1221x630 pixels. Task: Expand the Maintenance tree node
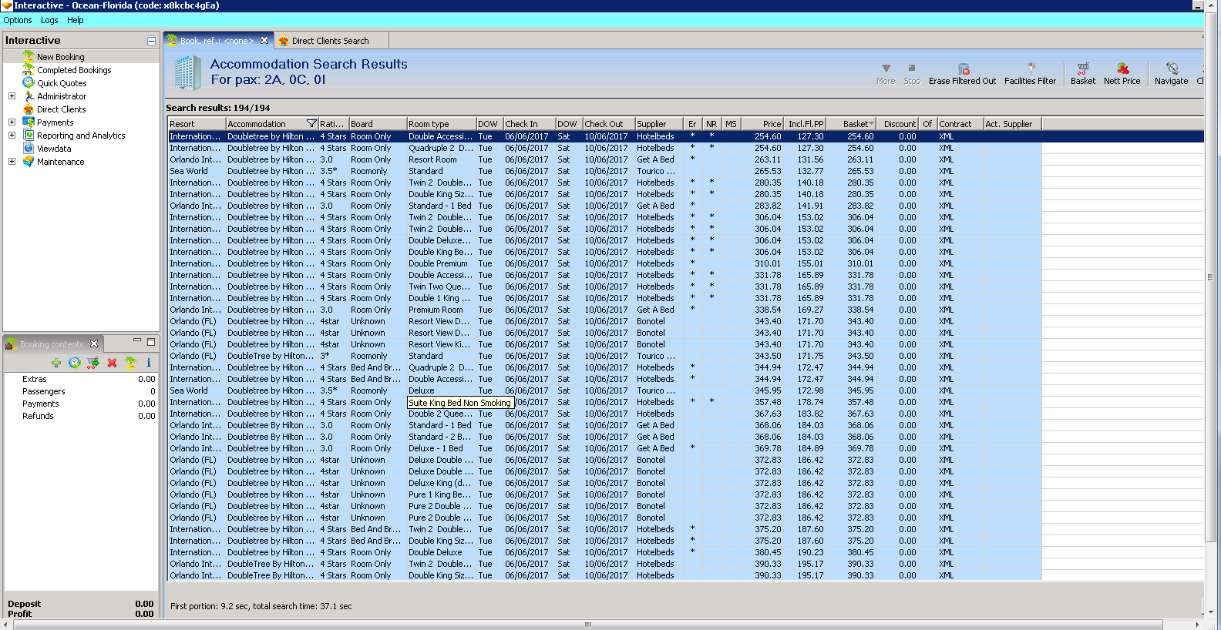pyautogui.click(x=12, y=162)
